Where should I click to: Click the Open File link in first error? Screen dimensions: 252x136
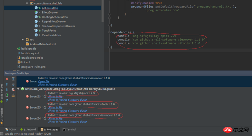[x=44, y=81]
